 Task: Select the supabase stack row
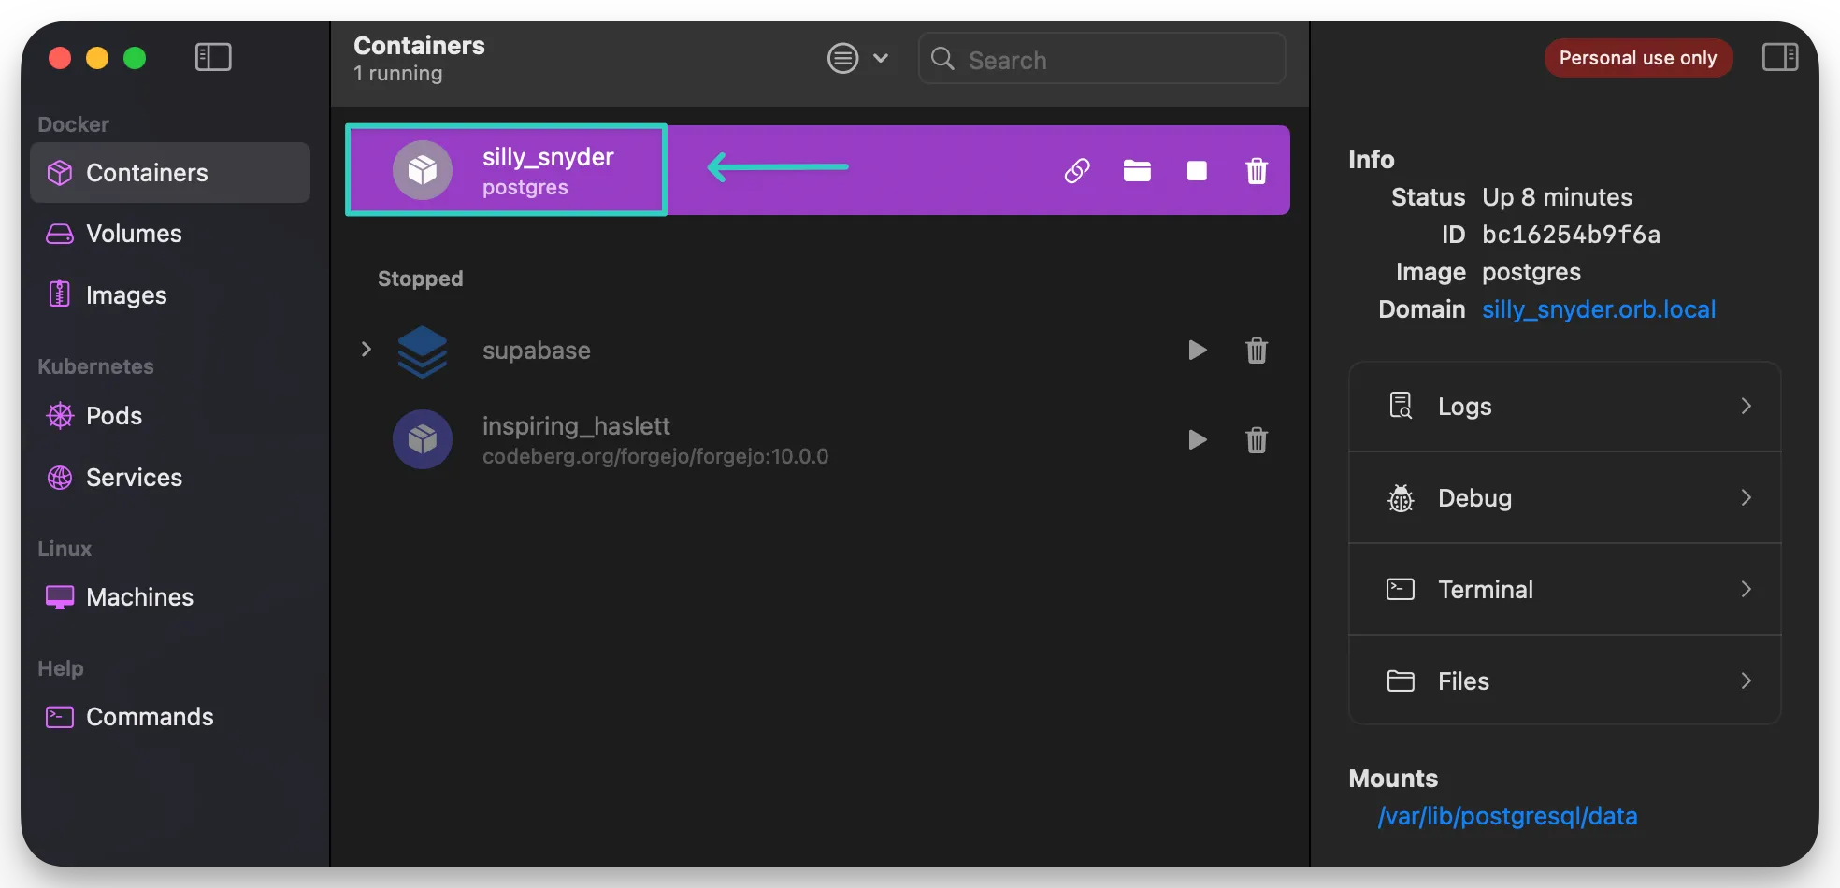tap(817, 351)
